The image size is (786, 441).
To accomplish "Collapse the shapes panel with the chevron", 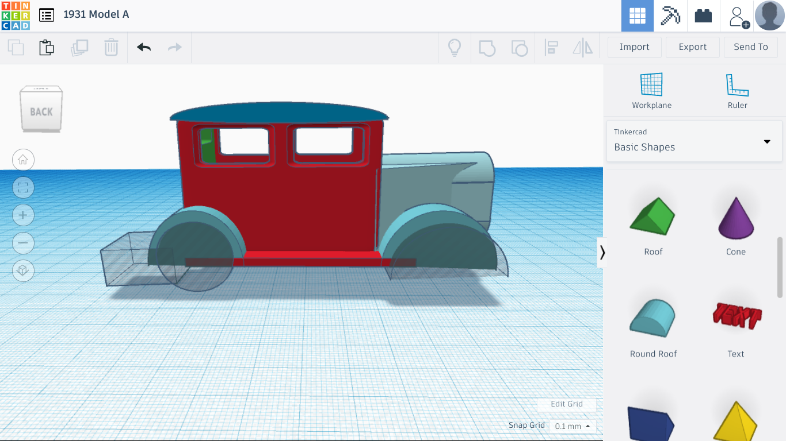I will pos(602,253).
